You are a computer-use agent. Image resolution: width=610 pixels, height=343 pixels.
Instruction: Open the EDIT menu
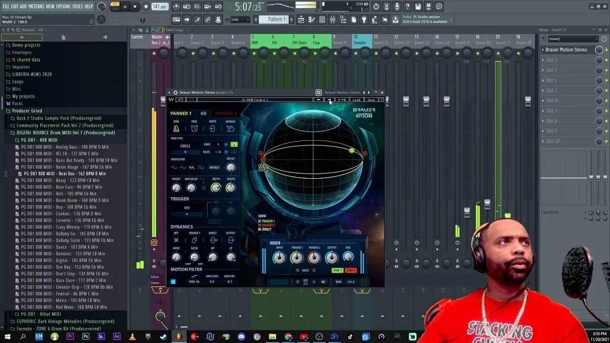pyautogui.click(x=14, y=7)
